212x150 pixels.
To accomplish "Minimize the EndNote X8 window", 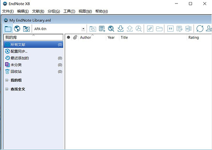I will [x=176, y=4].
